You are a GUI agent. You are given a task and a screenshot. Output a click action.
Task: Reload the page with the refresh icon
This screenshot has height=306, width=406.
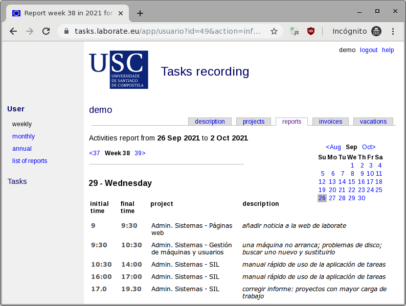tap(46, 31)
